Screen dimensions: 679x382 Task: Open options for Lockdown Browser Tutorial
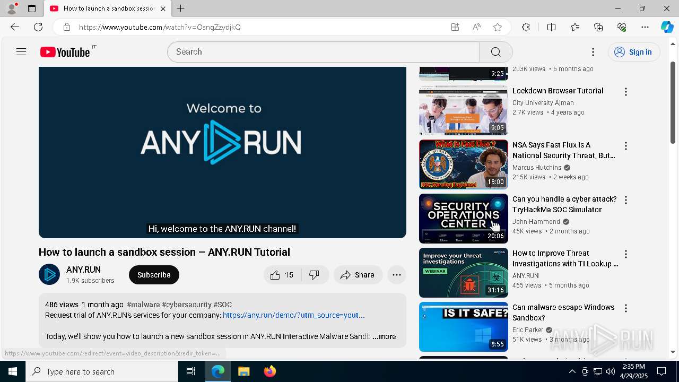626,92
